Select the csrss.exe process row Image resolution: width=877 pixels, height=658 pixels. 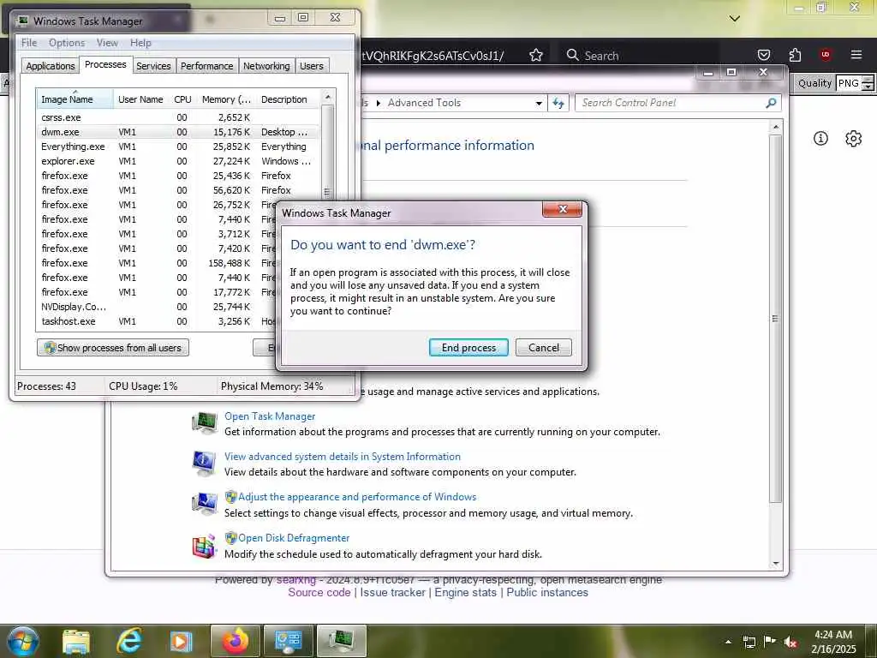point(179,117)
